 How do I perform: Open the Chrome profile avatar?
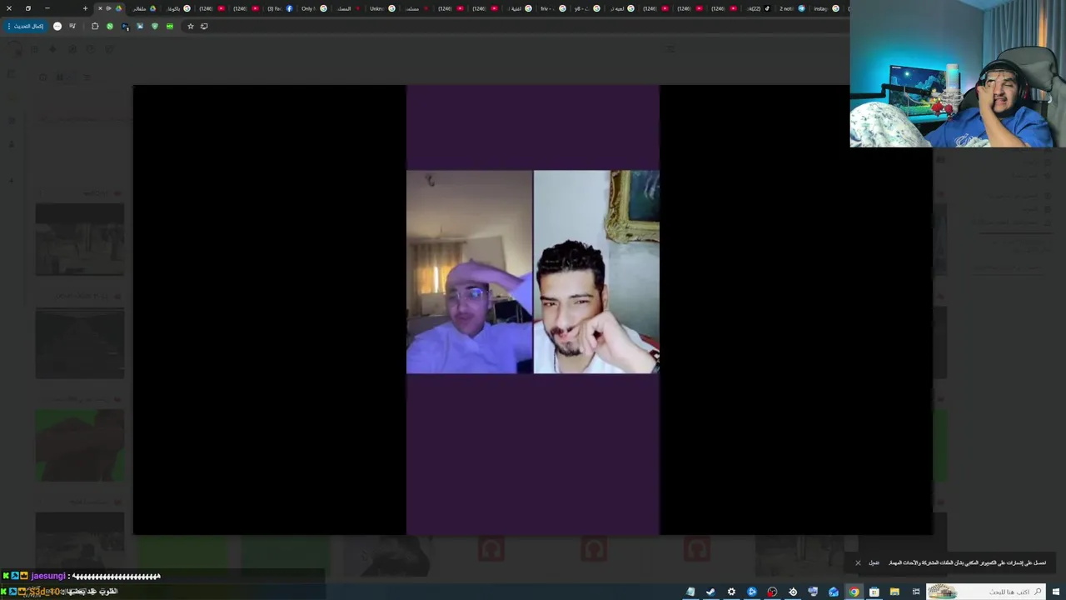click(57, 26)
